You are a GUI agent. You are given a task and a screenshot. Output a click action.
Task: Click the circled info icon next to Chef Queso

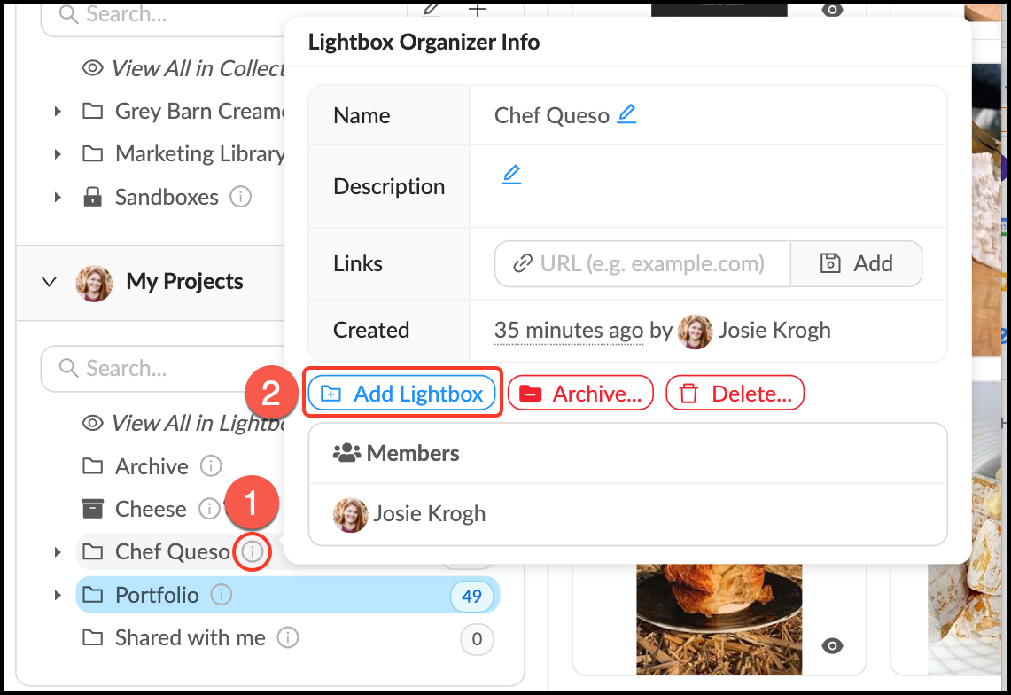(x=252, y=552)
